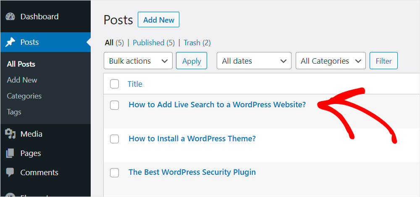Click the Posts pushpin icon
This screenshot has width=420, height=197.
click(10, 42)
